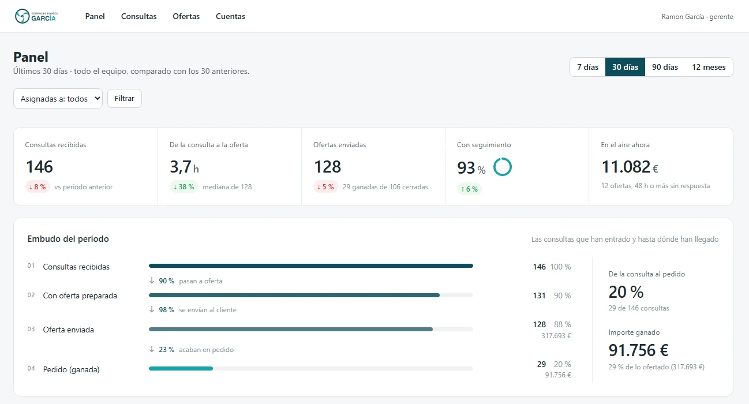Screen dimensions: 749x404
Task: Click the down arrow beside 23 % acaban en pedido
Action: [152, 350]
